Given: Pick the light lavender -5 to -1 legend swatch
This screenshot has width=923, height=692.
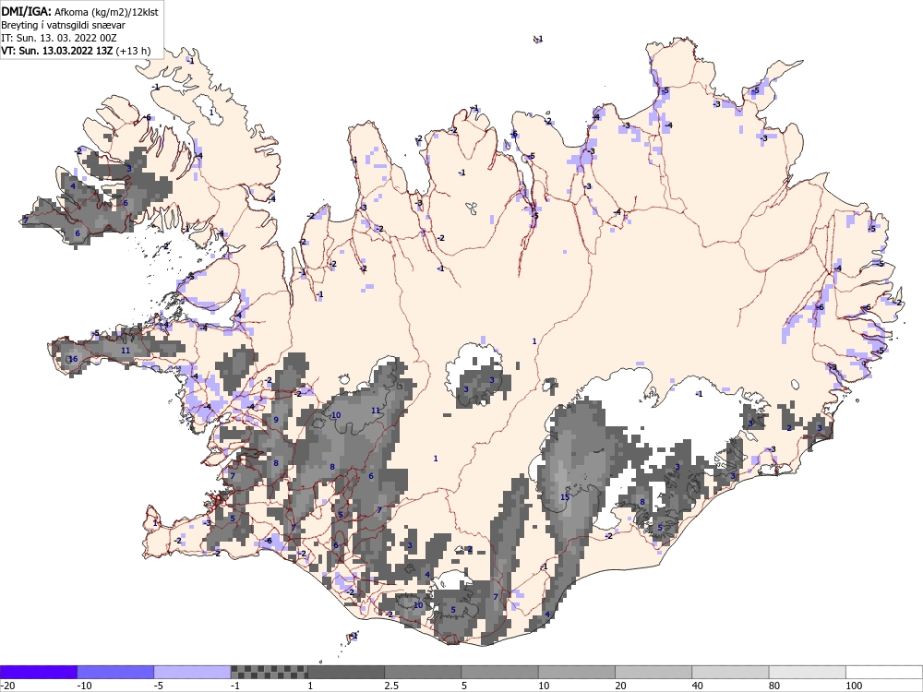Looking at the screenshot, I should (193, 672).
